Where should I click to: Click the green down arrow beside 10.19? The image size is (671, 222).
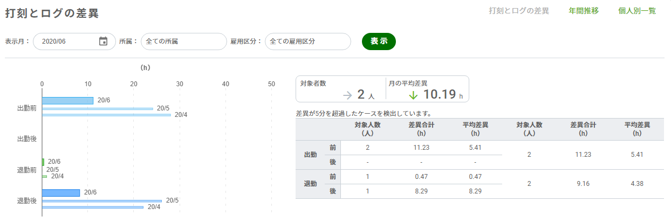413,95
